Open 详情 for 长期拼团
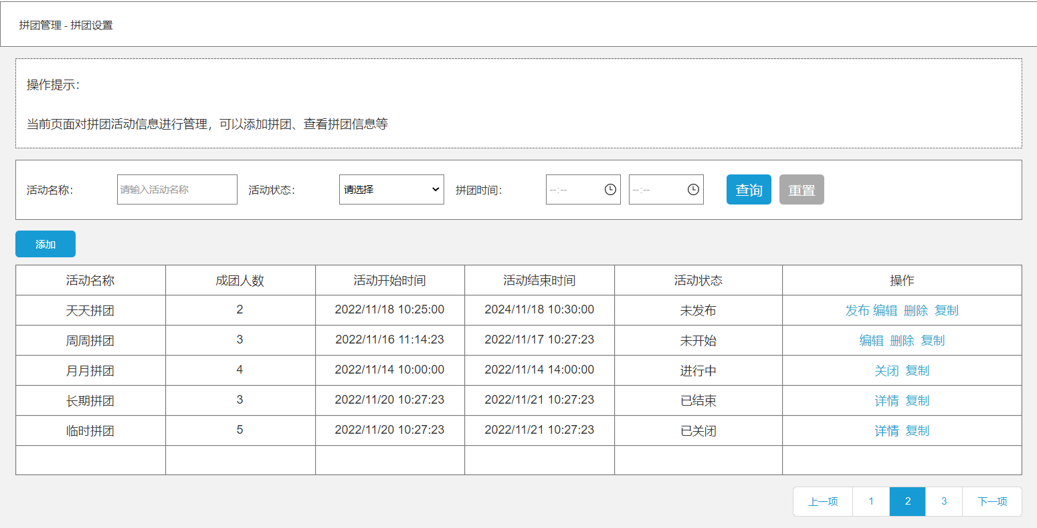 tap(886, 400)
